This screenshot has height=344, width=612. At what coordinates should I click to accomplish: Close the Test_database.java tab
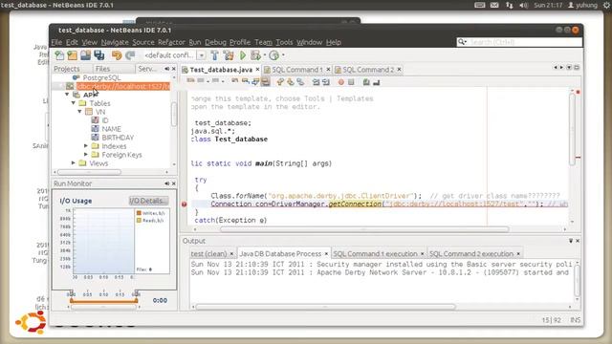click(x=257, y=70)
